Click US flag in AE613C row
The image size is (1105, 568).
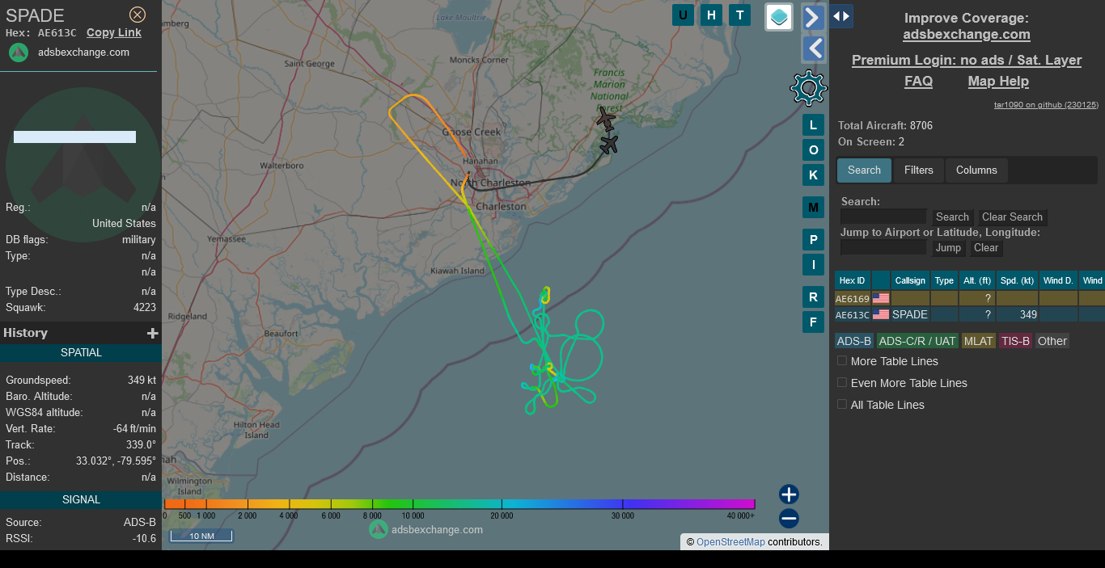click(x=881, y=314)
